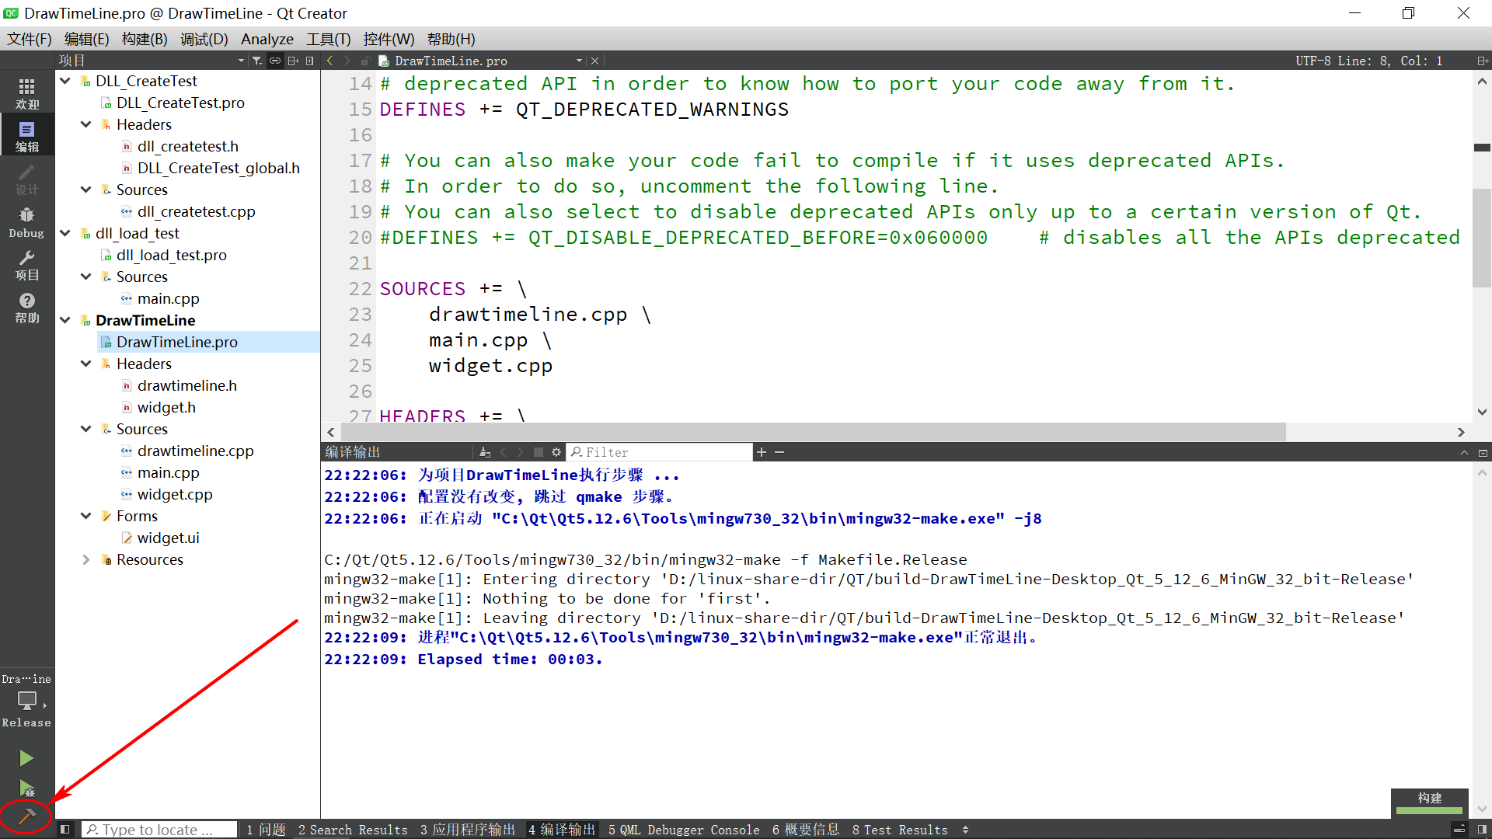Open the Welcome mode
The image size is (1492, 839).
(x=26, y=93)
